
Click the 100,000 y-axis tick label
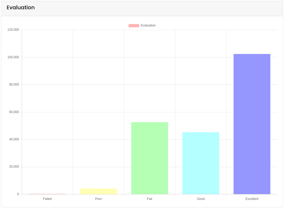coord(13,57)
